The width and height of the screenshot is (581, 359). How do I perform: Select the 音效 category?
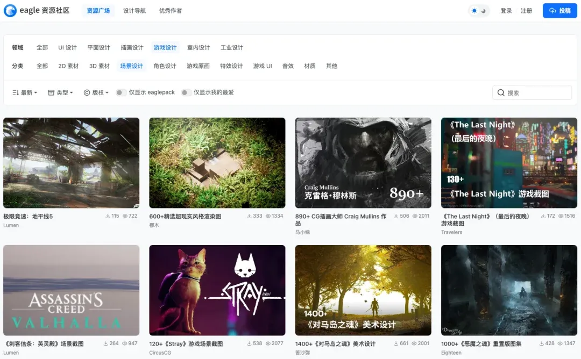pyautogui.click(x=288, y=66)
